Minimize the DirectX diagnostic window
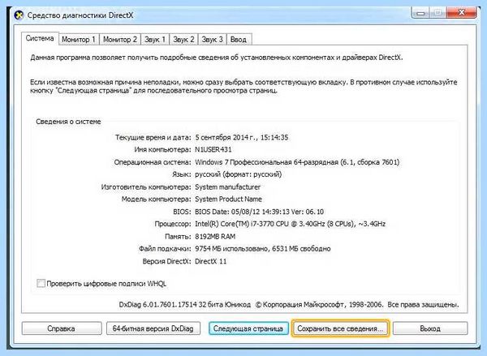The width and height of the screenshot is (487, 356). (x=420, y=13)
